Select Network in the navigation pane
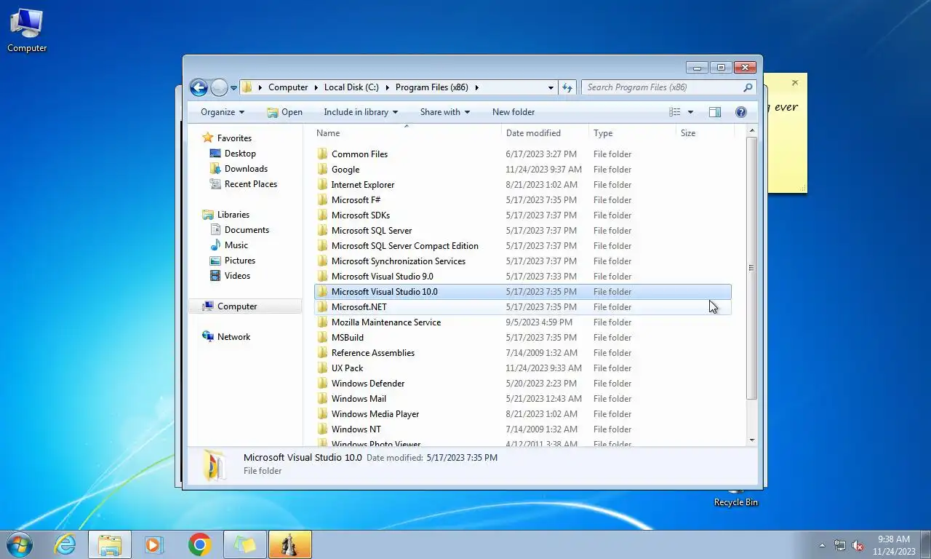Image resolution: width=931 pixels, height=559 pixels. coord(233,337)
